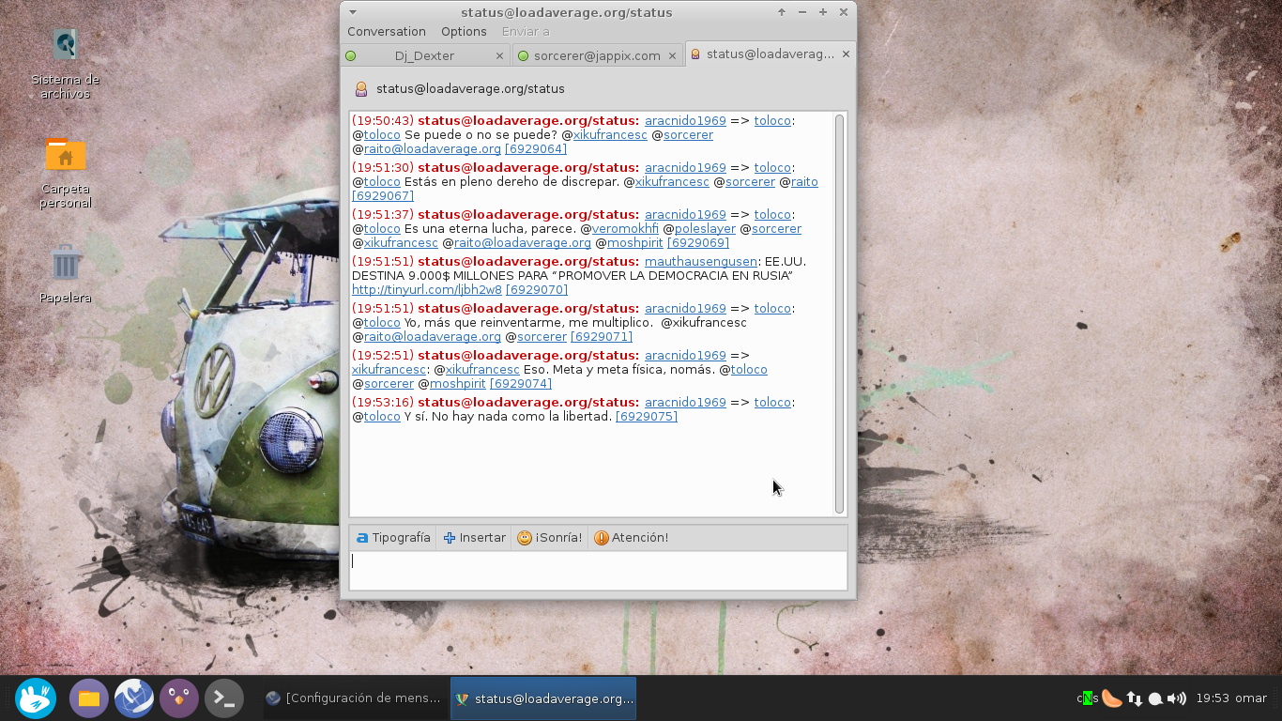The height and width of the screenshot is (721, 1282).
Task: Click the veromokhfi mention link
Action: coord(625,229)
